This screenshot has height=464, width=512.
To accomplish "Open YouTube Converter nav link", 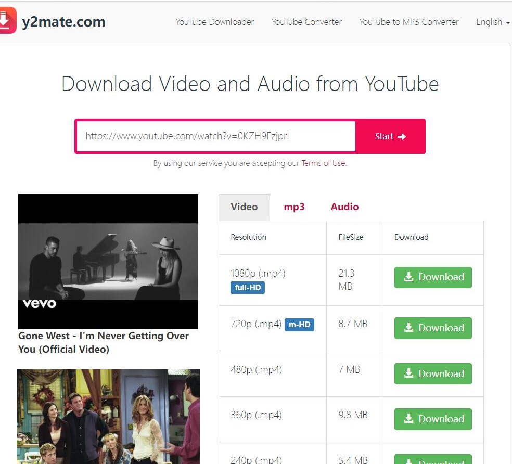I will (x=306, y=22).
